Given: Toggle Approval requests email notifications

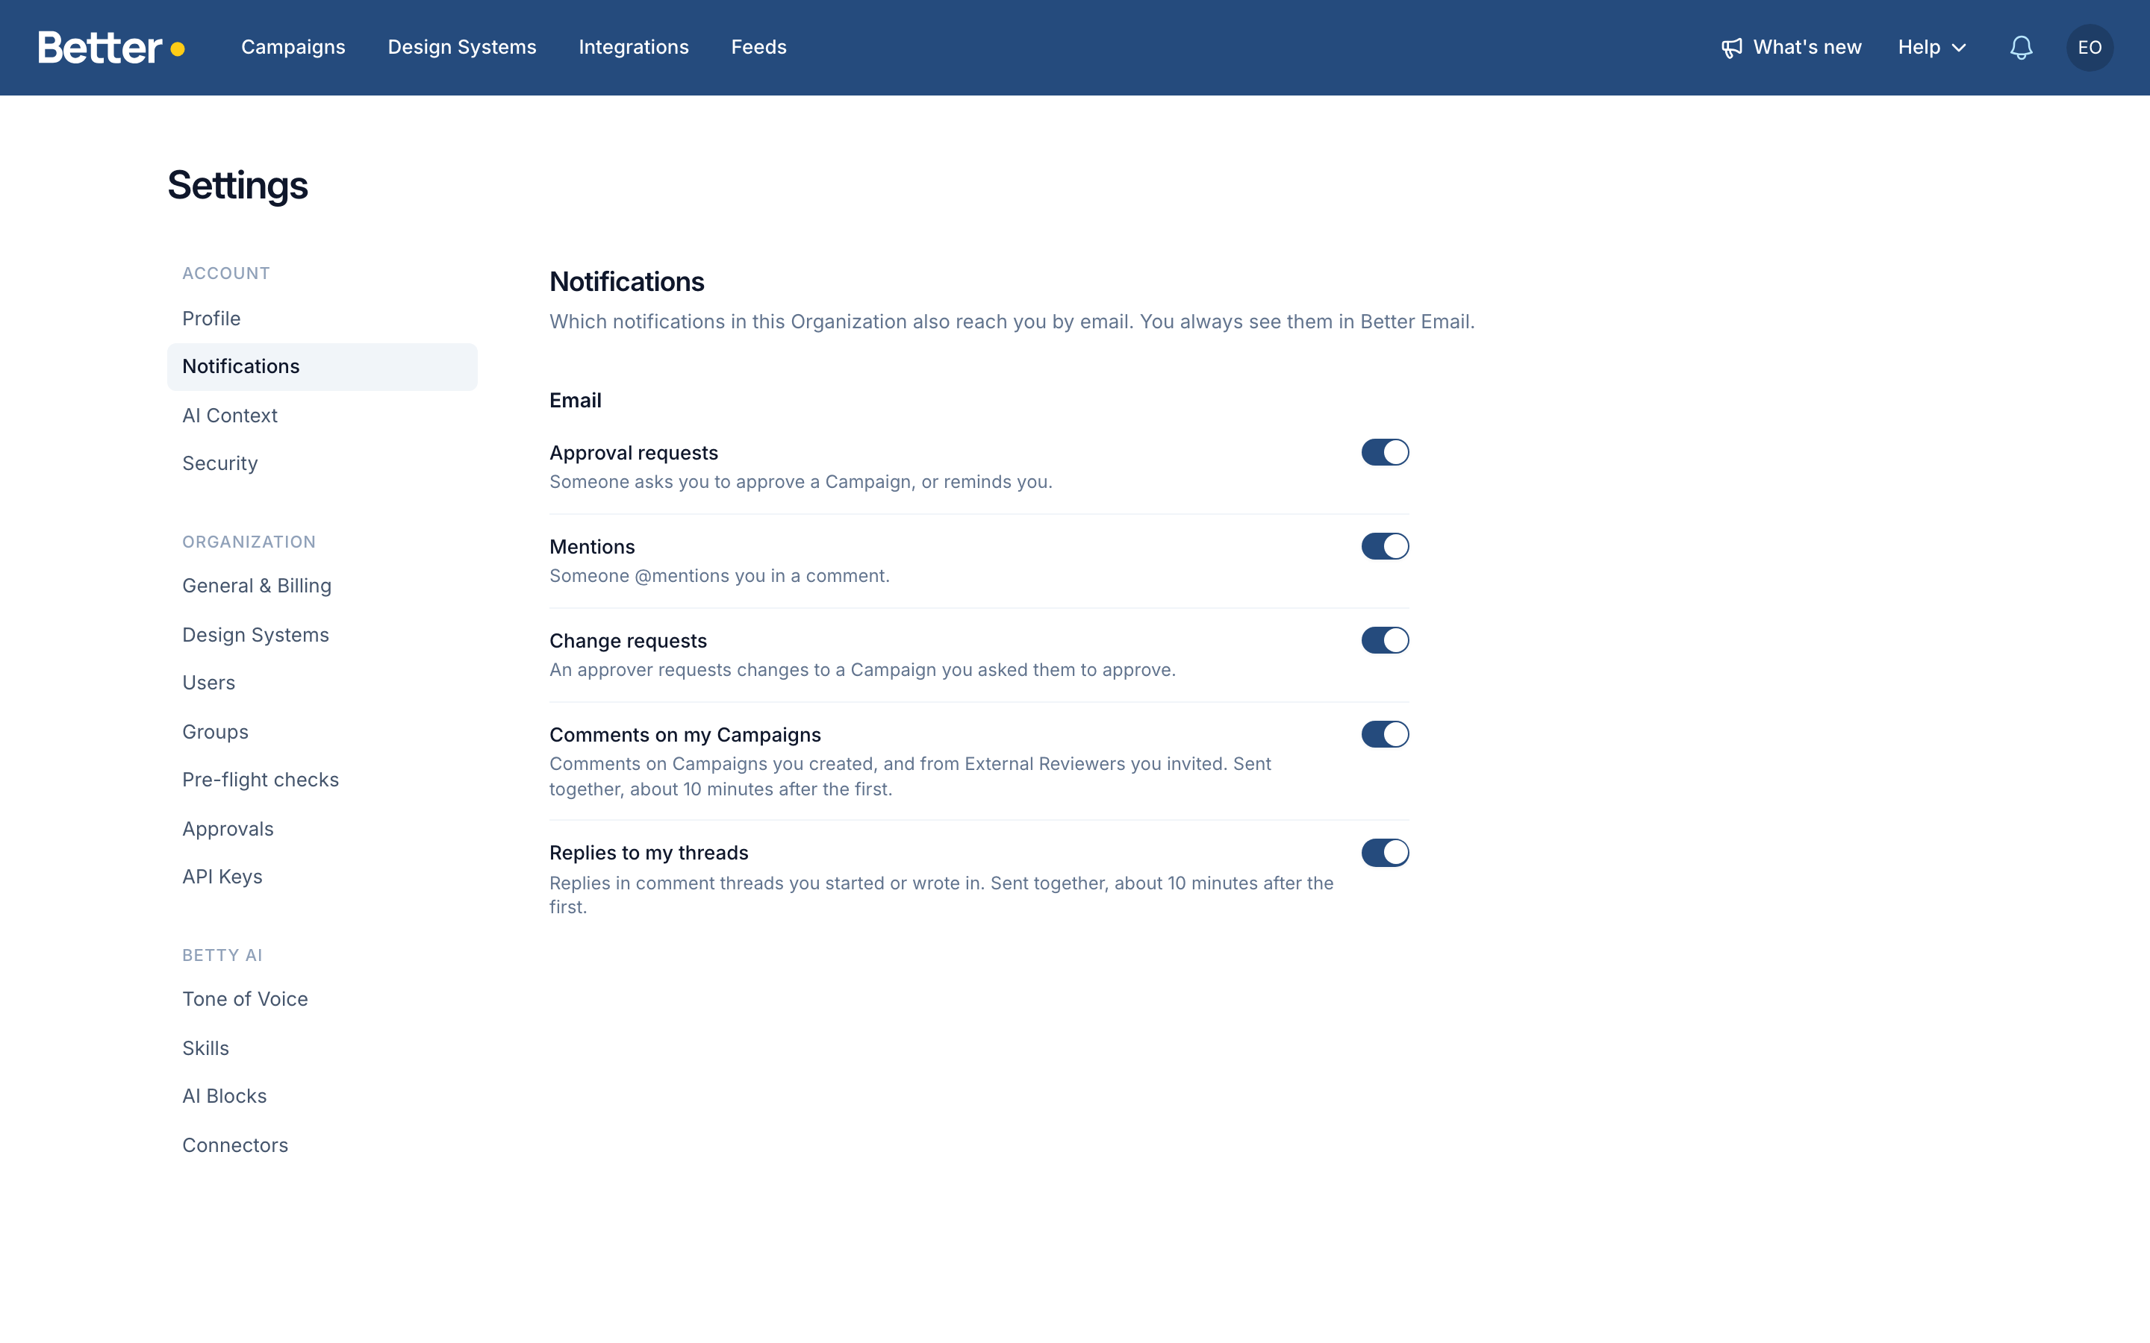Looking at the screenshot, I should (x=1385, y=452).
